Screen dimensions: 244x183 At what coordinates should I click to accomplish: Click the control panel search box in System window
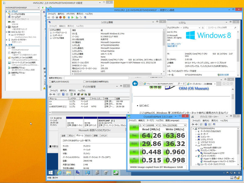(x=222, y=27)
